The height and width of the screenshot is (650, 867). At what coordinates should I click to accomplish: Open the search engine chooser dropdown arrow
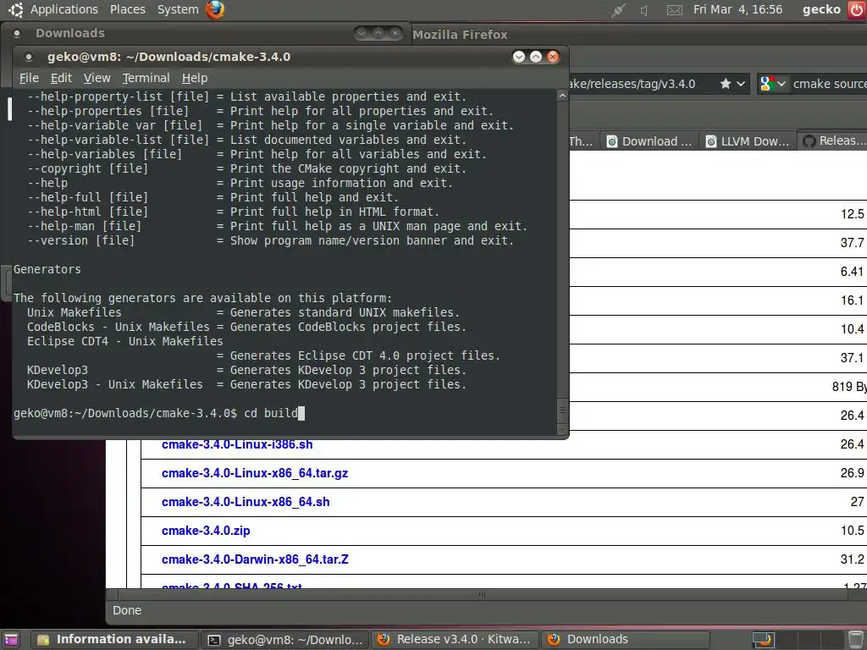(x=781, y=84)
